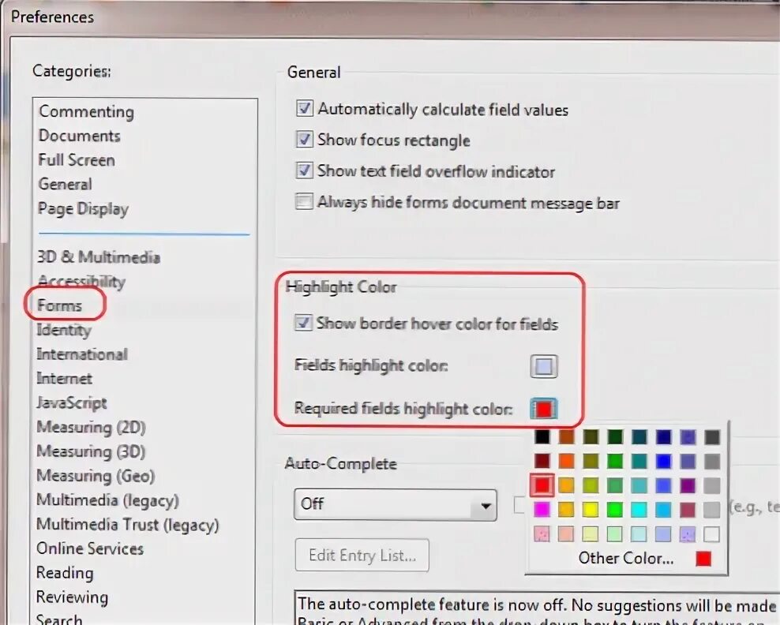Toggle Automatically calculate field values checkbox

[x=304, y=109]
